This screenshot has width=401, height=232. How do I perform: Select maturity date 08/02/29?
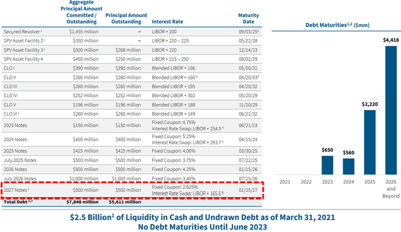tap(248, 59)
